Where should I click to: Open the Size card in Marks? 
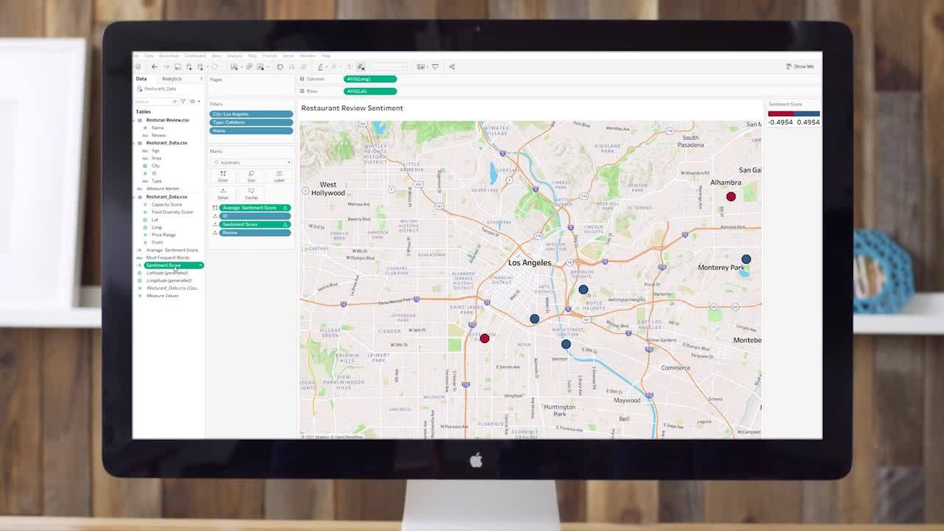251,176
